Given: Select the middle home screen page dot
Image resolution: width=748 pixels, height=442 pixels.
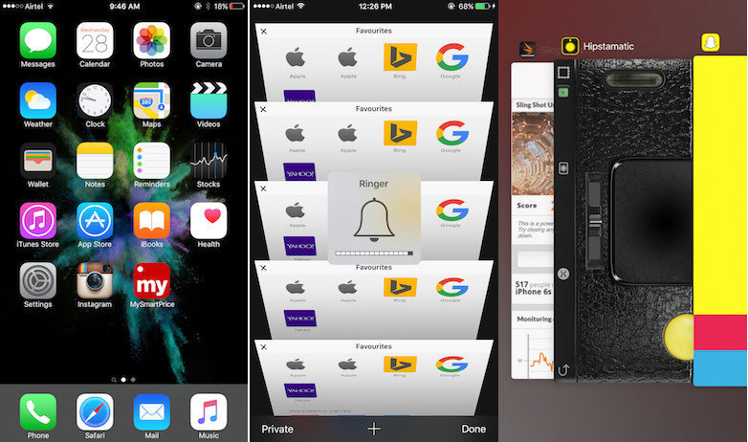Looking at the screenshot, I should [123, 380].
